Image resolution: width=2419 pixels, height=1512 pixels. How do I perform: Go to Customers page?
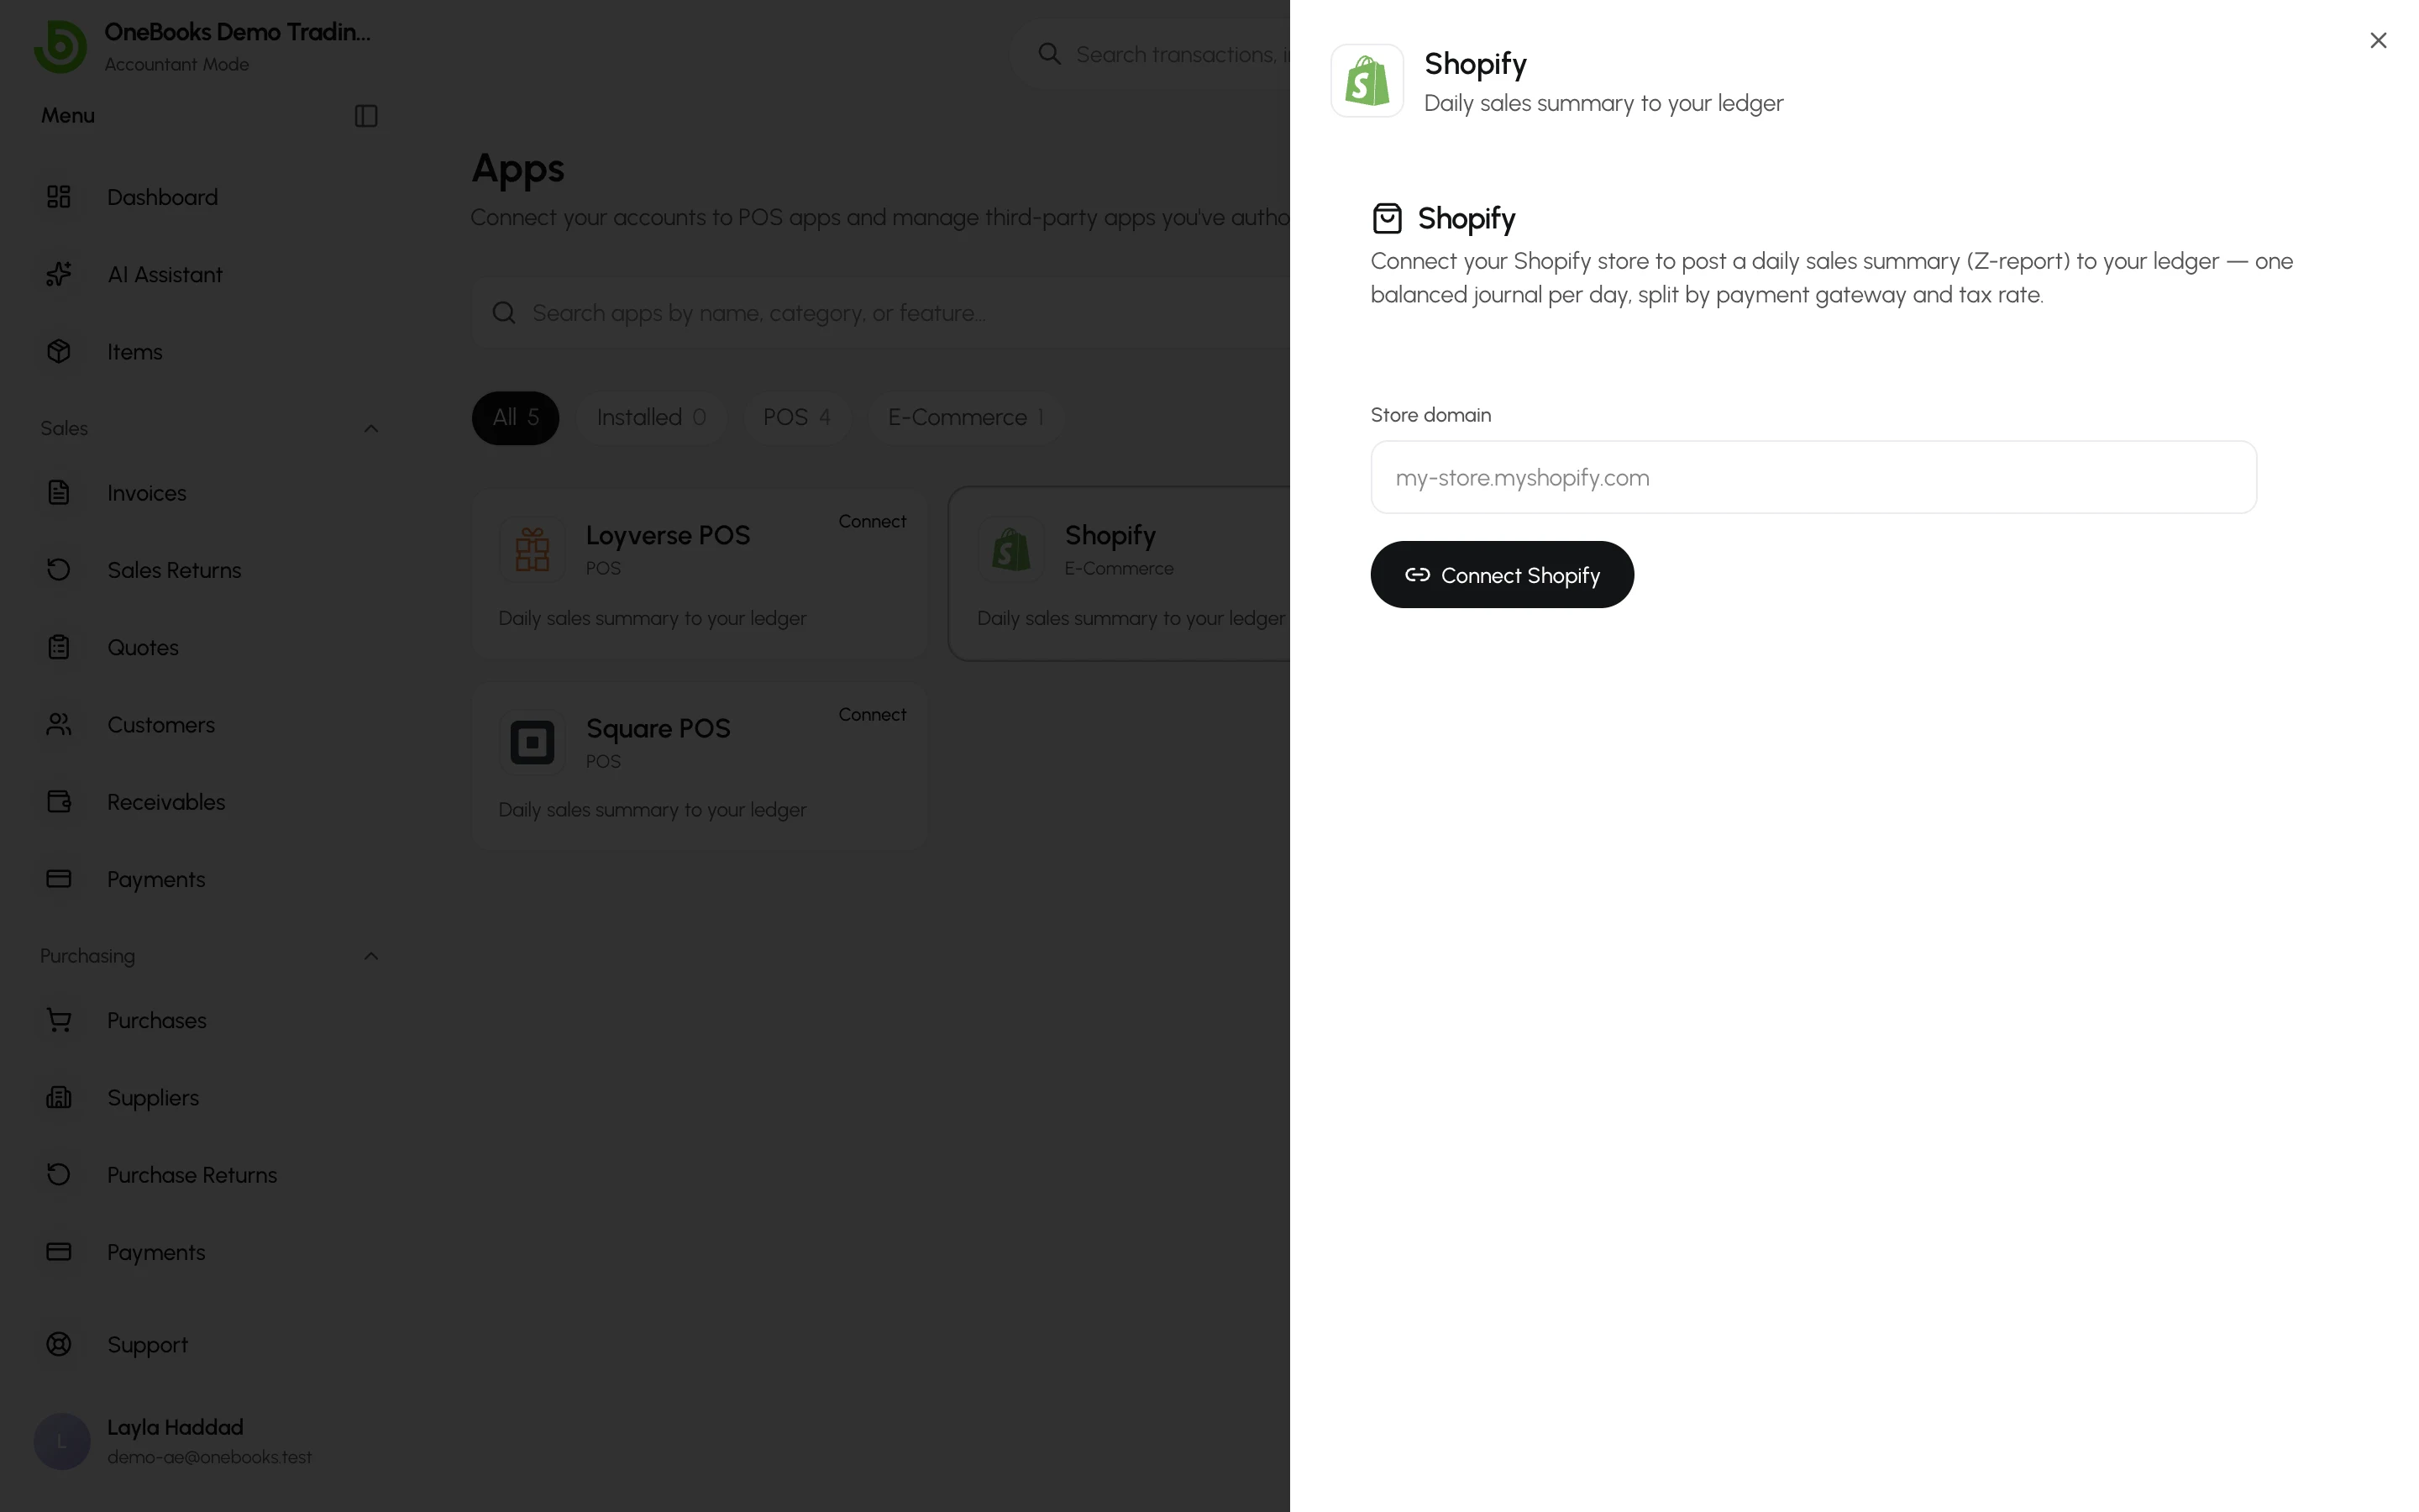point(161,724)
